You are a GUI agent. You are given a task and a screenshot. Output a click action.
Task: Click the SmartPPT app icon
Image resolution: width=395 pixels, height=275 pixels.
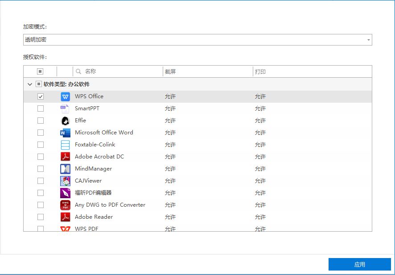click(x=65, y=109)
